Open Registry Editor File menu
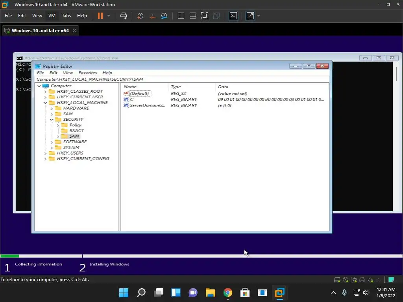 (41, 73)
